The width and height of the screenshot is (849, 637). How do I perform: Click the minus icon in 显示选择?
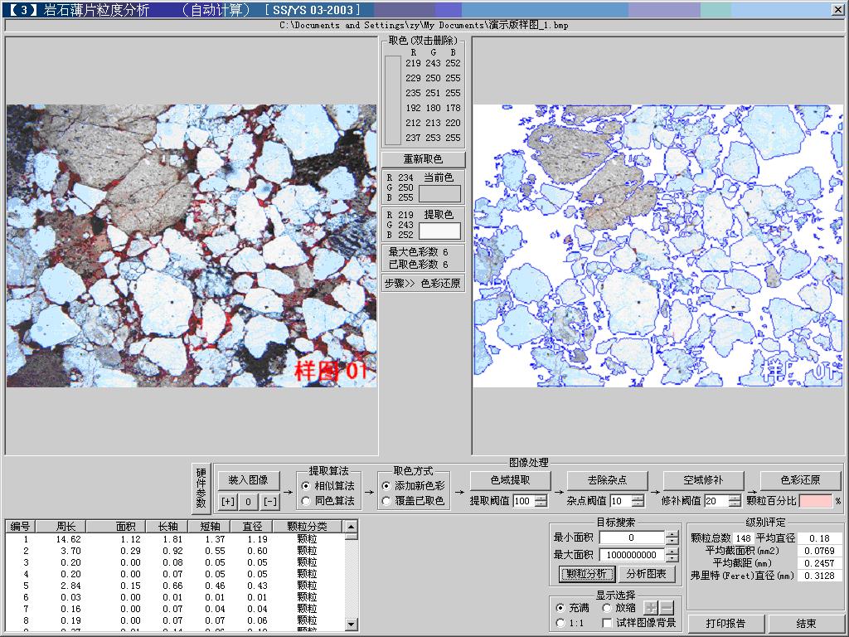[x=667, y=607]
